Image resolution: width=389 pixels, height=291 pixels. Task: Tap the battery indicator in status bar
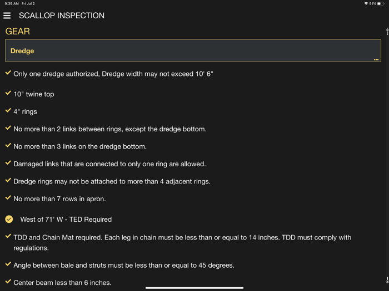(381, 3)
